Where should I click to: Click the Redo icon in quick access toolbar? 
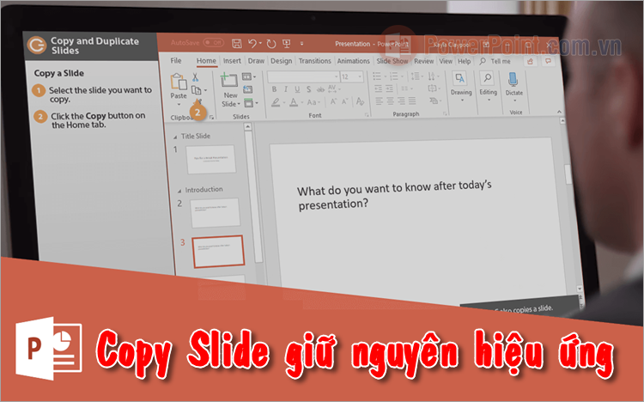tap(271, 44)
